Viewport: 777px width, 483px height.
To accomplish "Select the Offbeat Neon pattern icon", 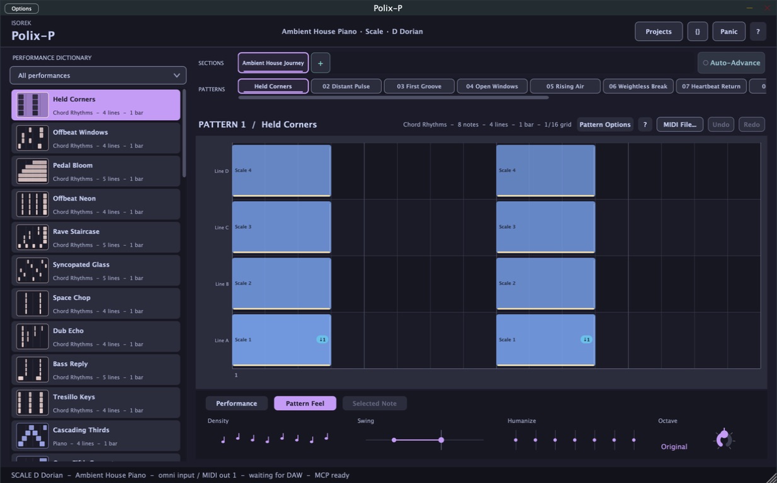I will click(x=32, y=204).
